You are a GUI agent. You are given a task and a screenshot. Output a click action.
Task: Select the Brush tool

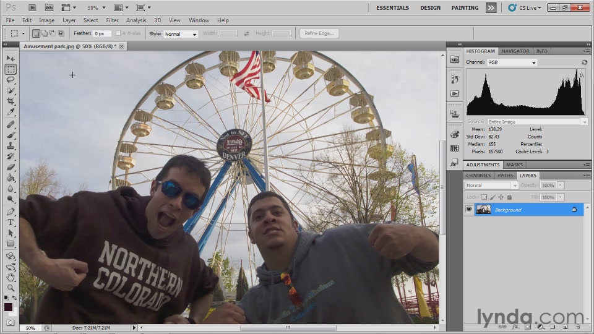(11, 135)
